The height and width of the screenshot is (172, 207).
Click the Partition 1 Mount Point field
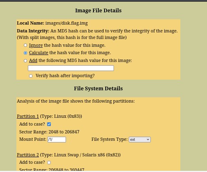click(57, 140)
